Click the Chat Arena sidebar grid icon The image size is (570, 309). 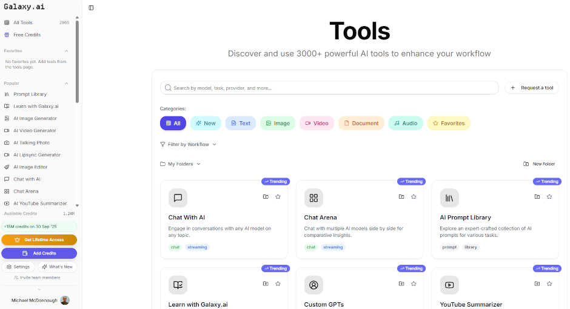click(7, 191)
